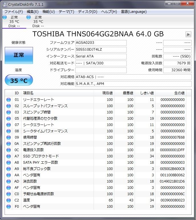The width and height of the screenshot is (196, 220).
Task: Click the ID column header
Action: coord(17,93)
